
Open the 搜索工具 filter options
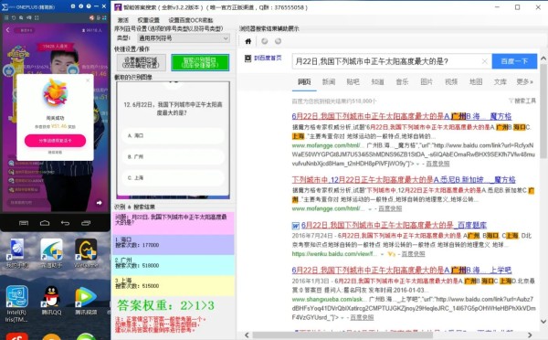click(522, 101)
